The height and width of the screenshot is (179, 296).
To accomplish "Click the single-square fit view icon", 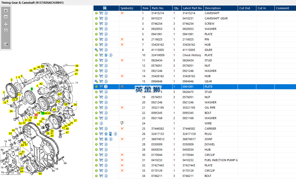I will pos(6,30).
